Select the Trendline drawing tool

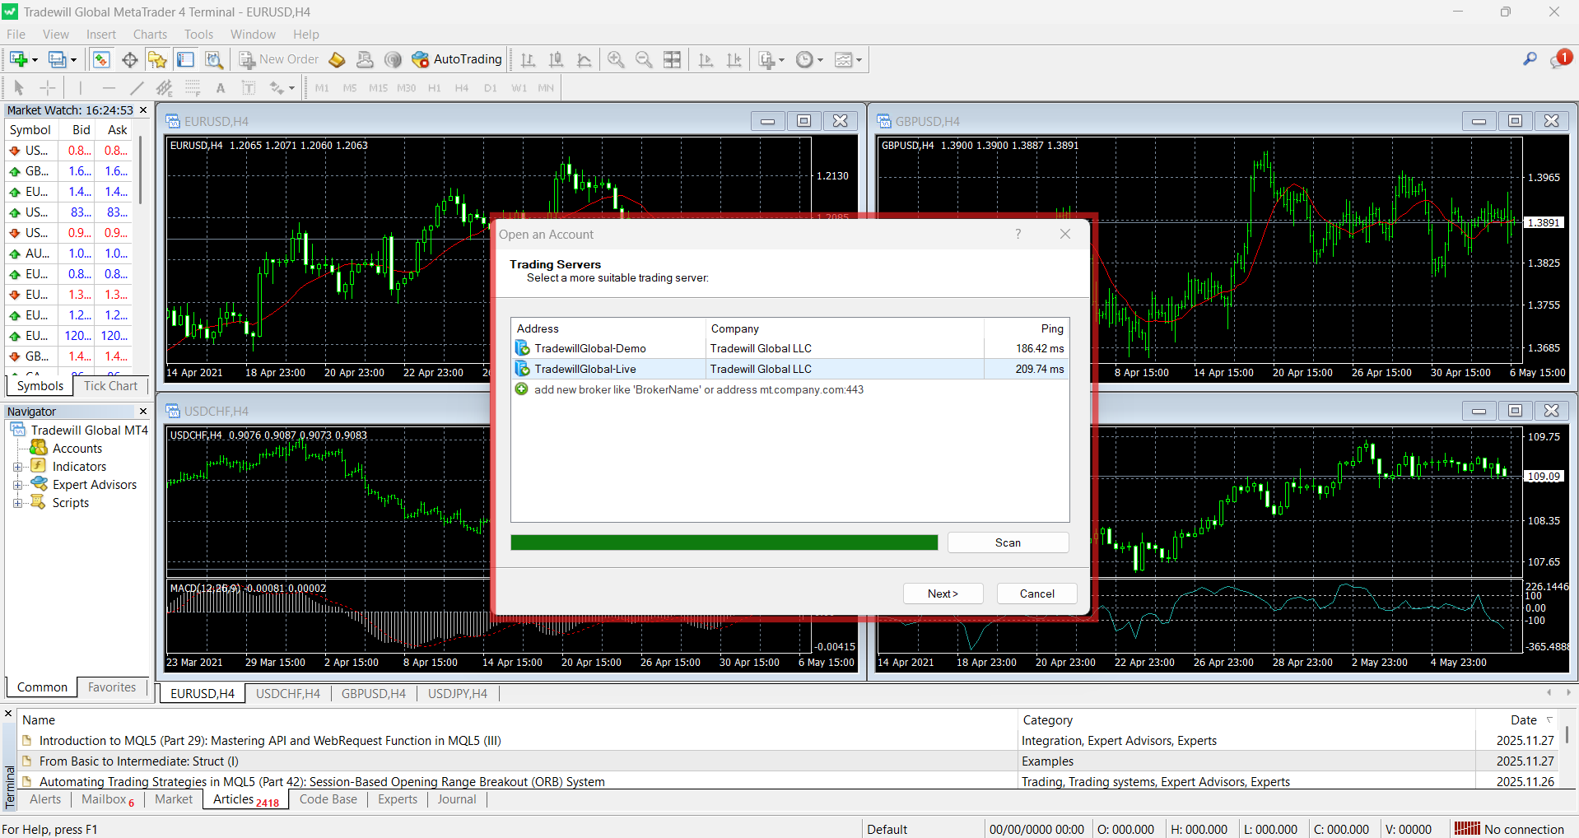137,87
